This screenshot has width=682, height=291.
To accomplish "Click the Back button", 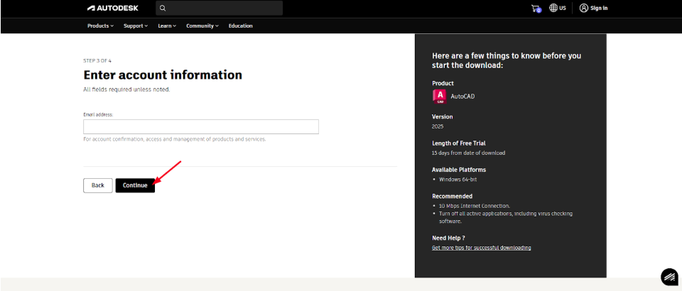I will click(98, 185).
